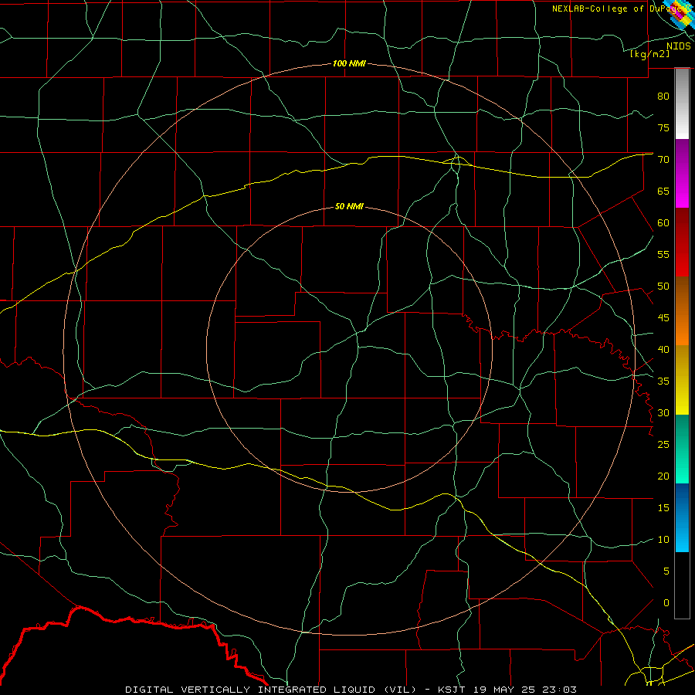Click the DIGITAL VERTICALLY INTEGRATED LIQUID (VIL) title

pyautogui.click(x=271, y=690)
